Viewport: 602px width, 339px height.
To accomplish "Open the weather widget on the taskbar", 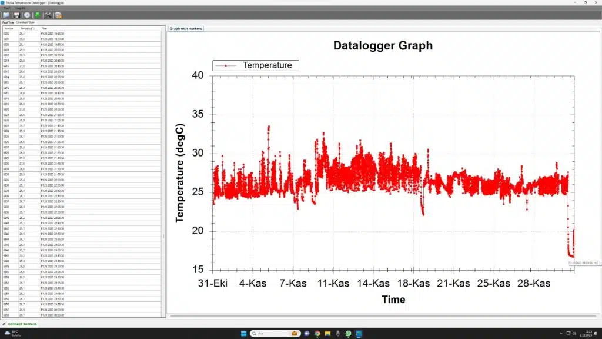I will [12, 333].
